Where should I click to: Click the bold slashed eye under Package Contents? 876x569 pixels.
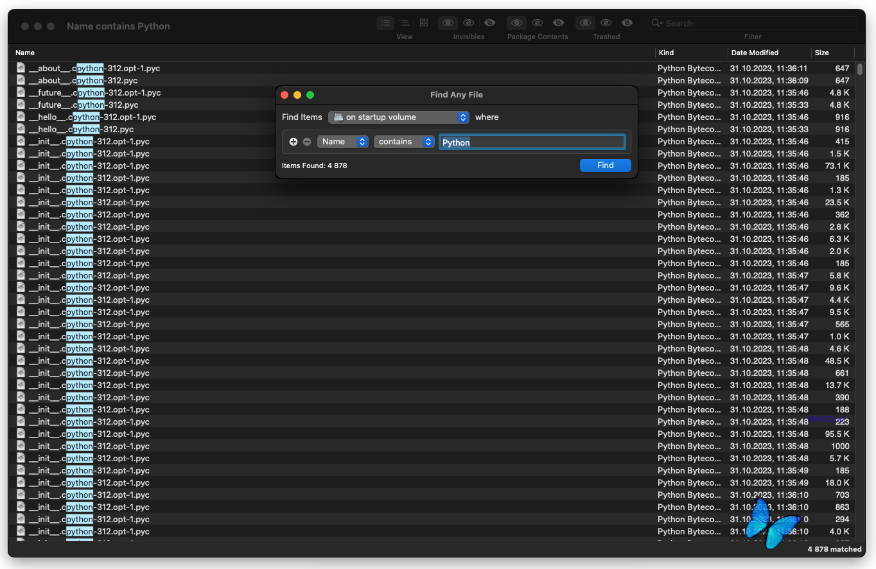click(558, 23)
